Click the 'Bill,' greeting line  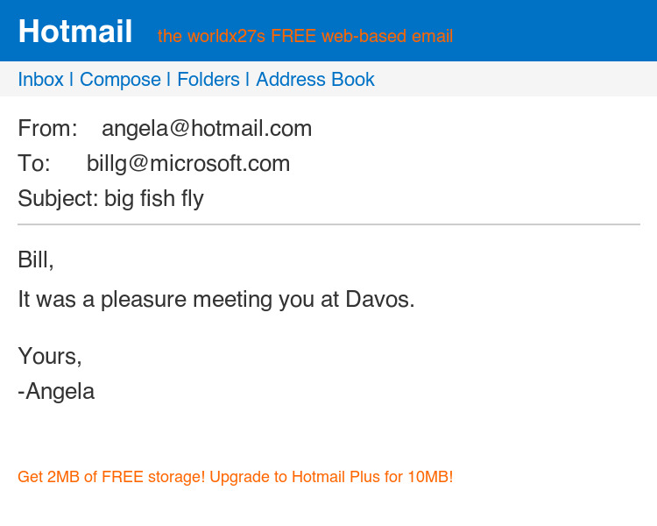coord(36,260)
